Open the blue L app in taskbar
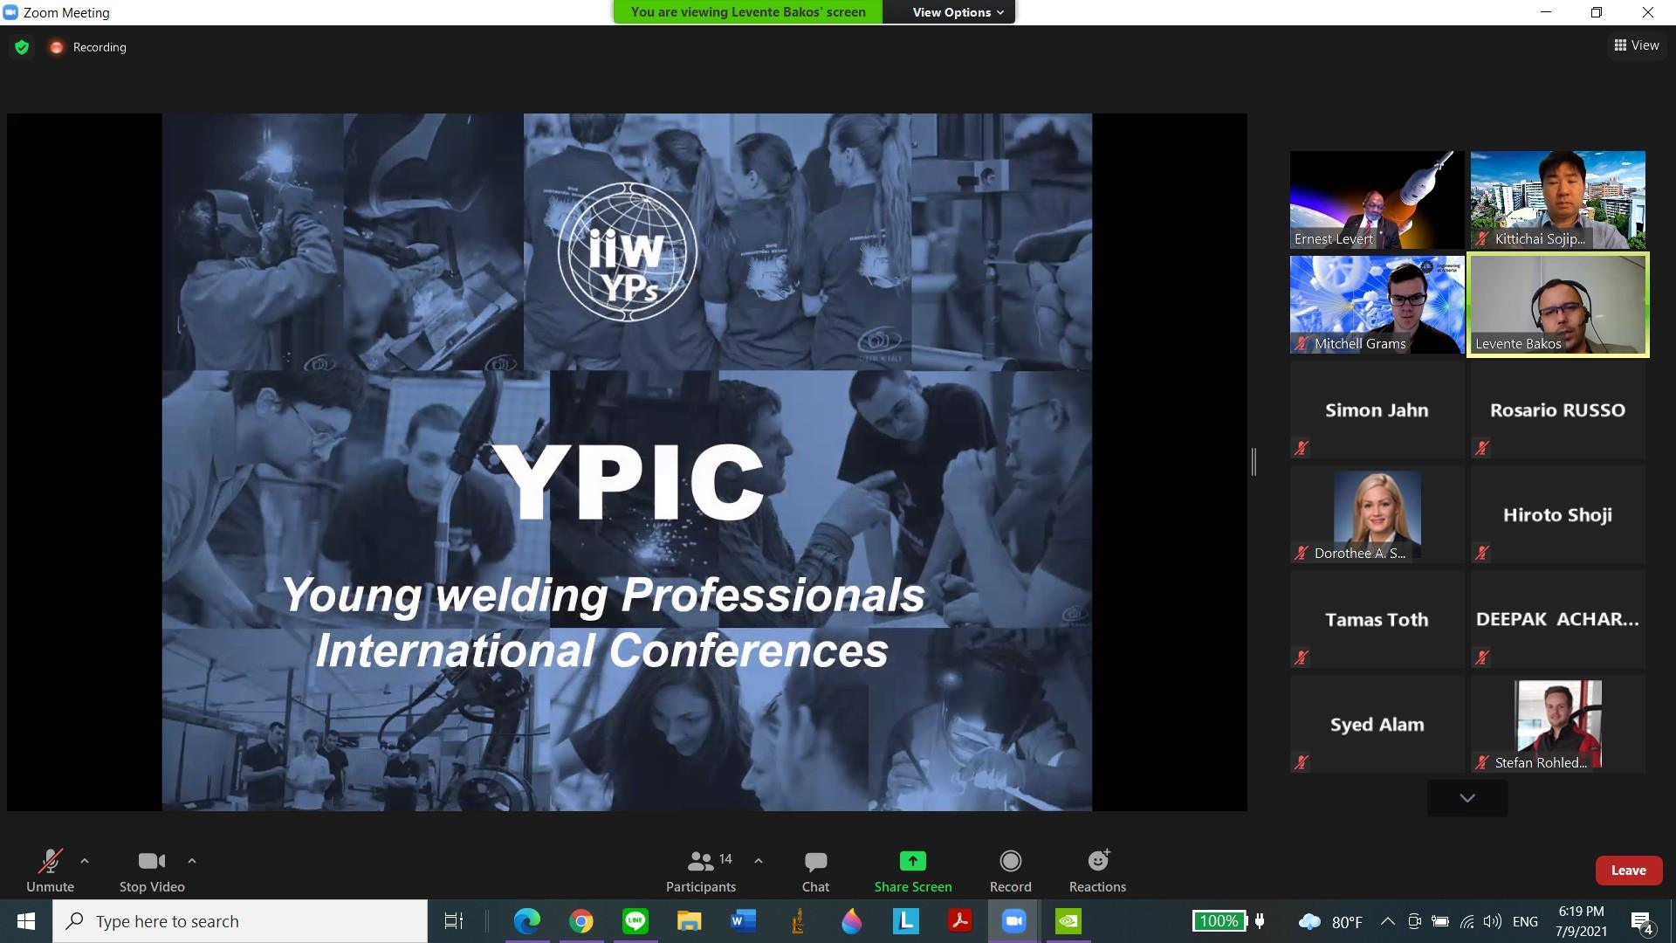1676x943 pixels. point(906,921)
